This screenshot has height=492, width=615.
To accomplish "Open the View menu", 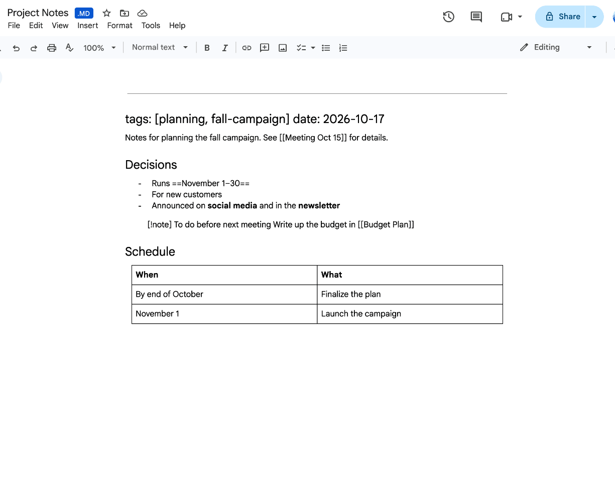I will click(60, 26).
